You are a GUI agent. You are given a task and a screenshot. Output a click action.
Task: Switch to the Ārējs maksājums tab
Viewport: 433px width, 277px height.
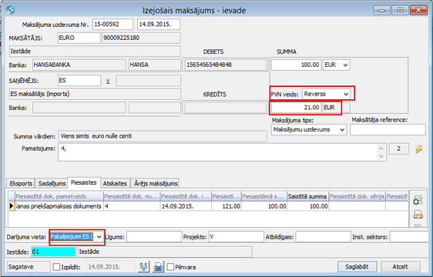(156, 183)
